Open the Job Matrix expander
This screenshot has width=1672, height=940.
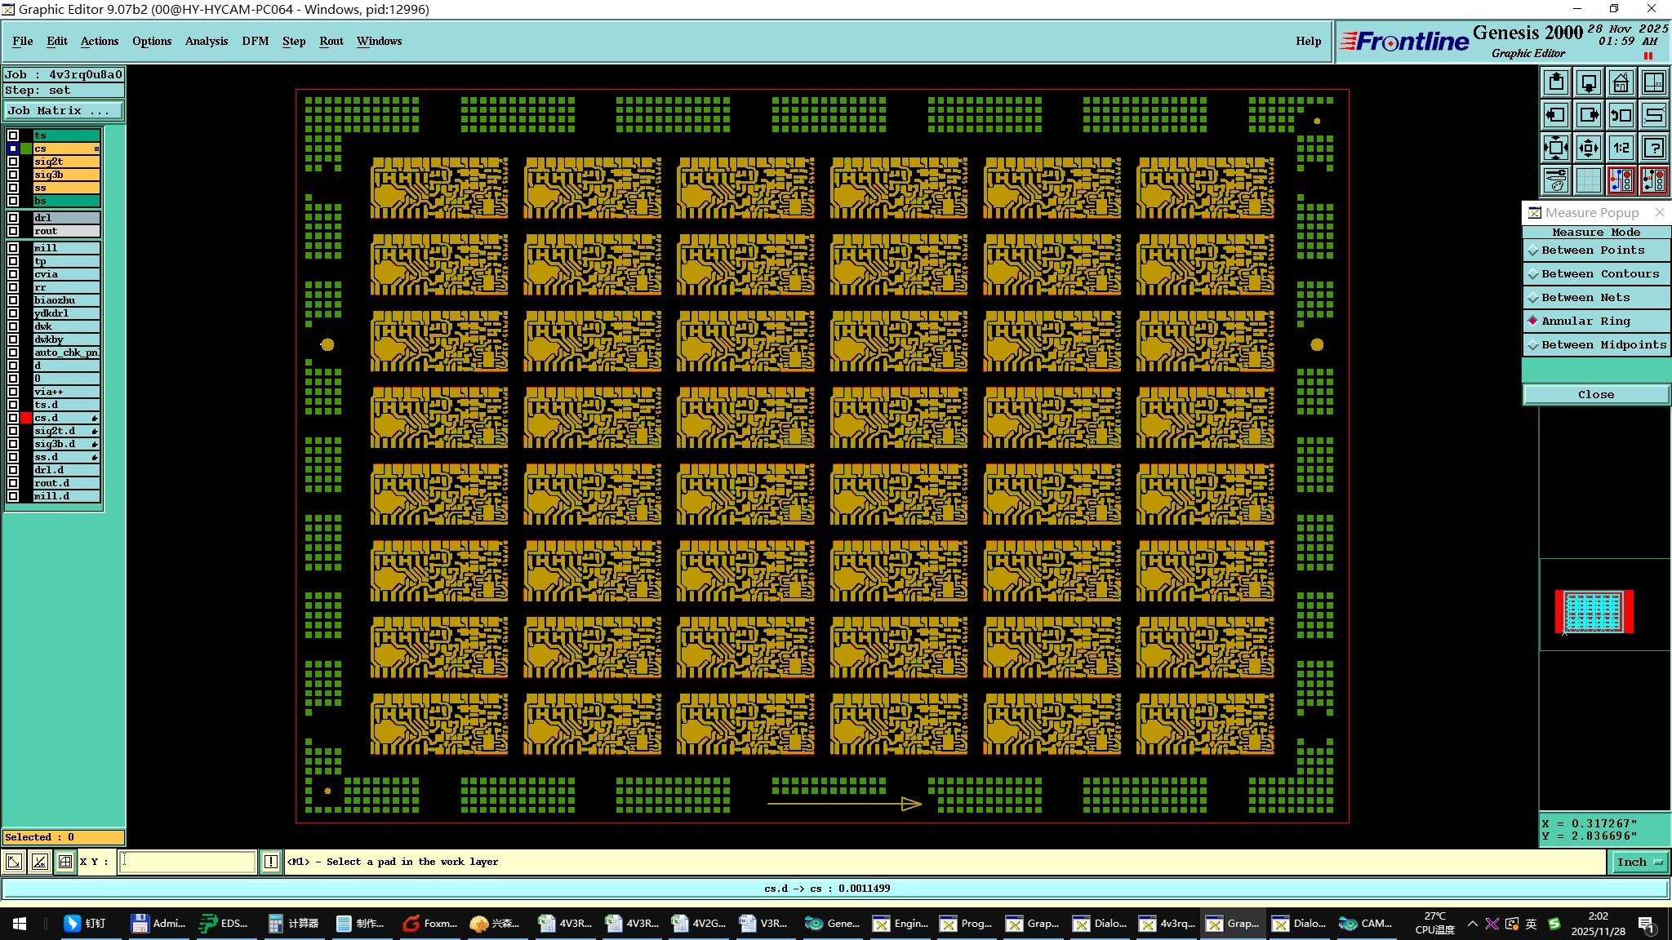pos(64,110)
